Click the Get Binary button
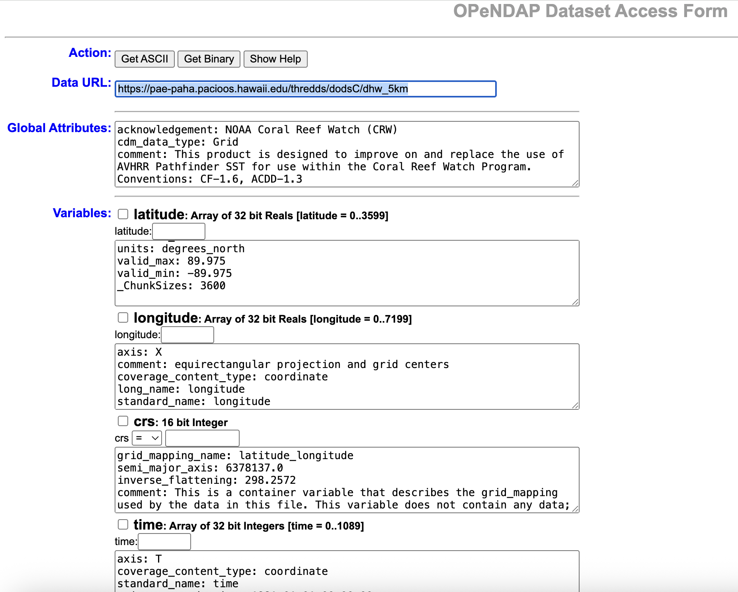The height and width of the screenshot is (592, 738). pos(209,59)
